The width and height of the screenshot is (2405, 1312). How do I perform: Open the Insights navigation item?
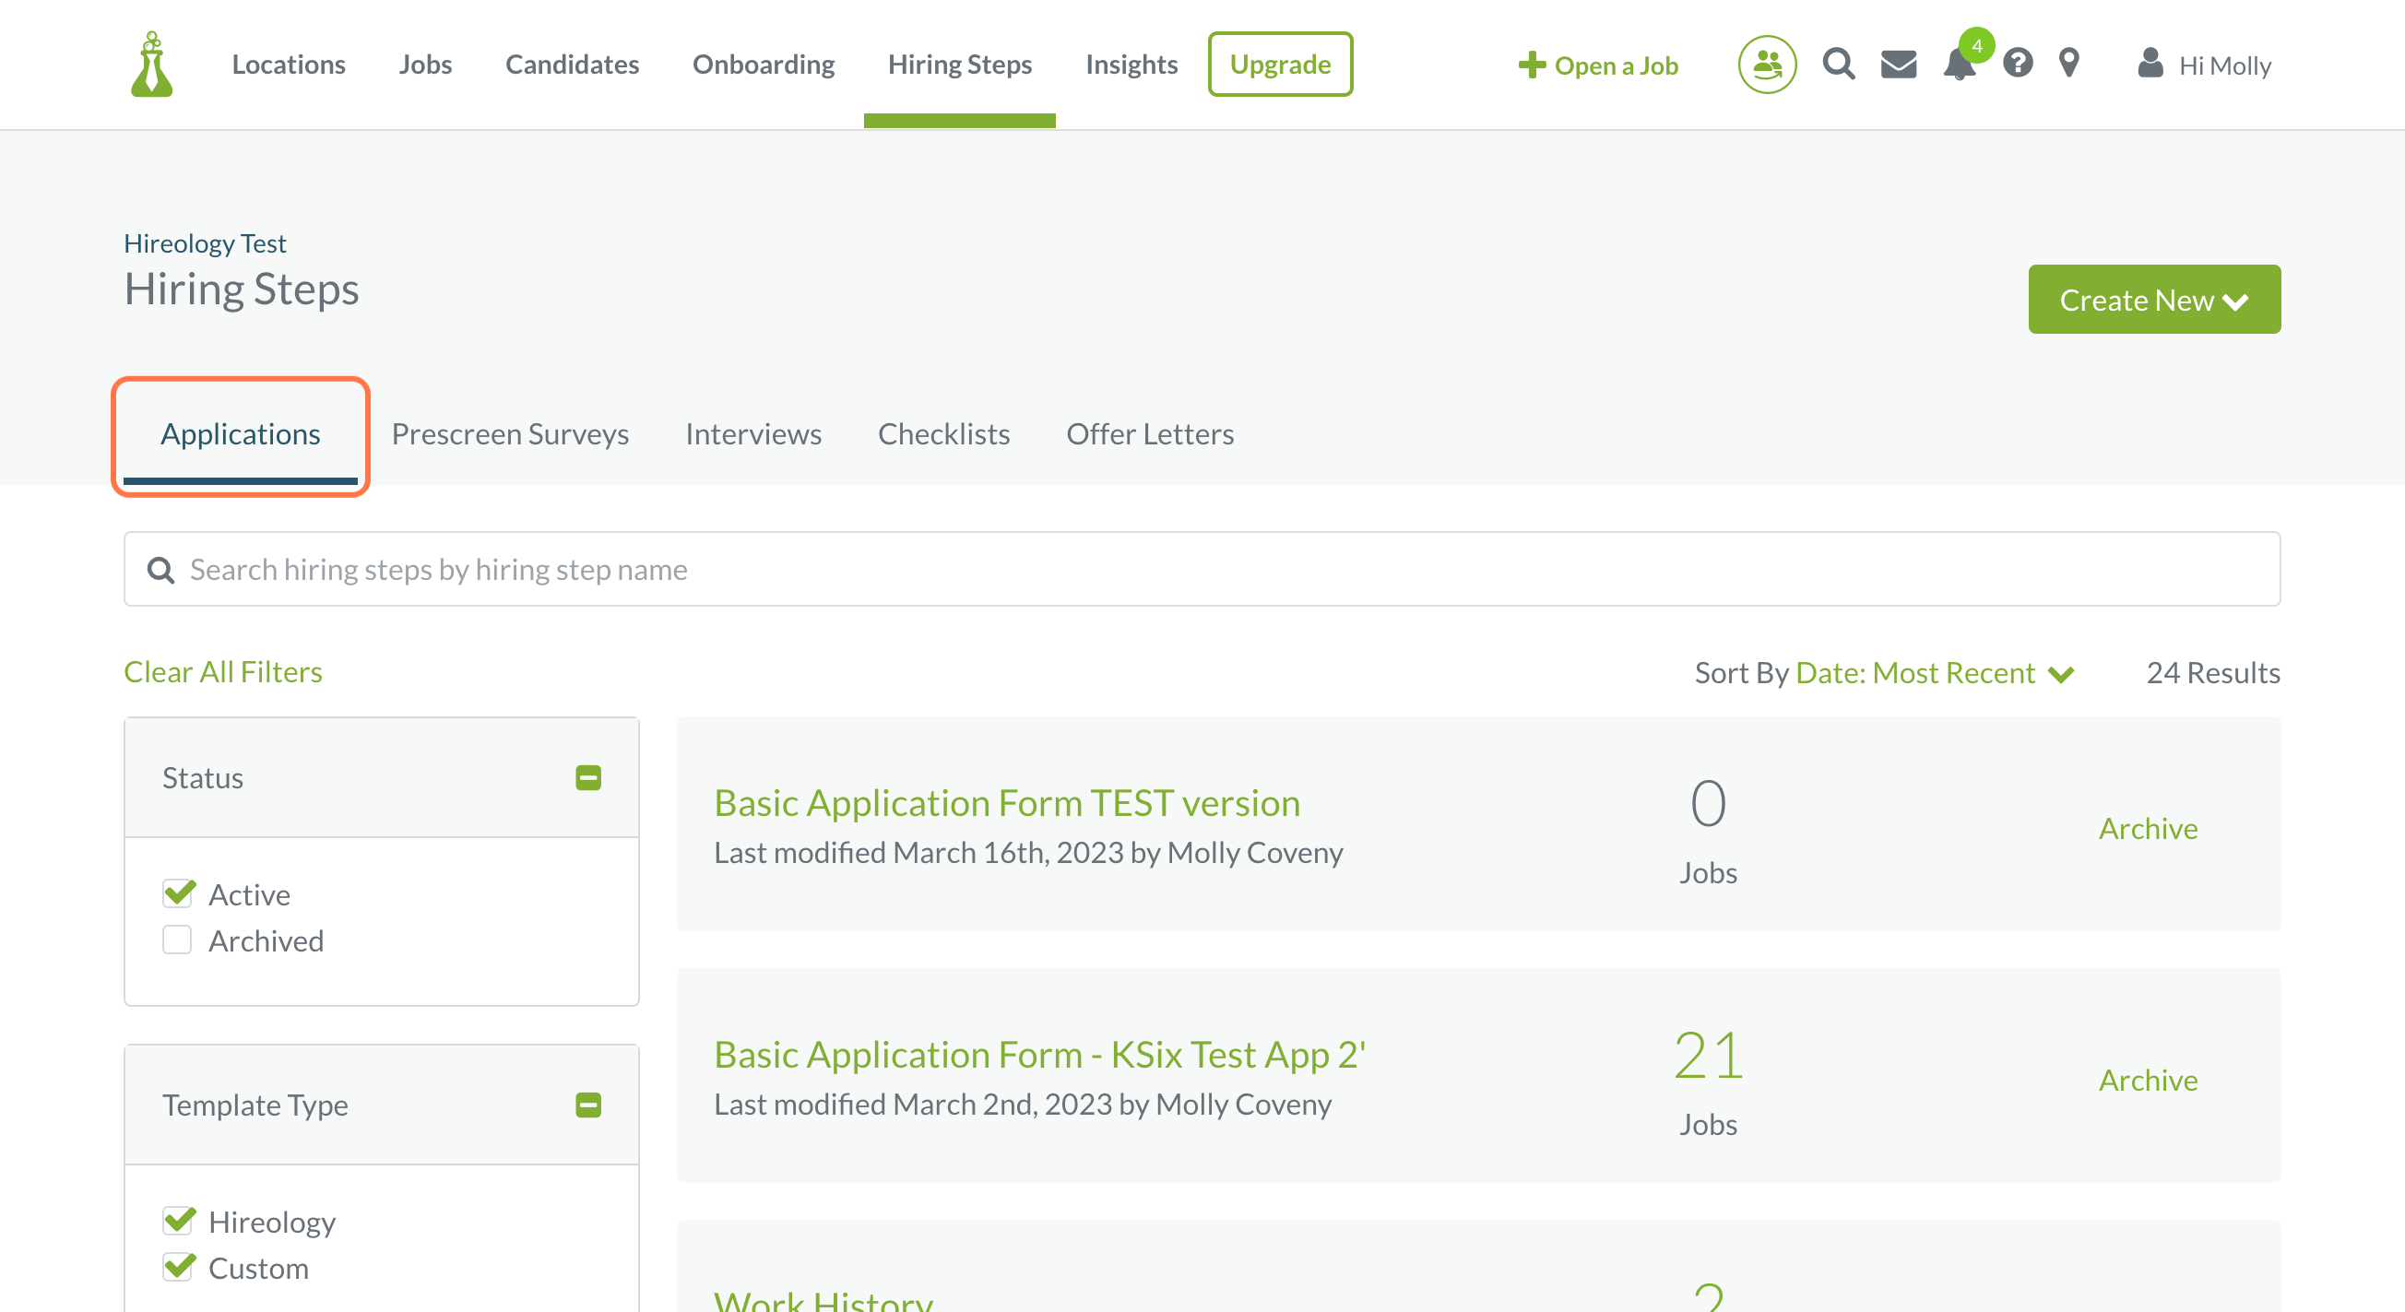[1131, 65]
